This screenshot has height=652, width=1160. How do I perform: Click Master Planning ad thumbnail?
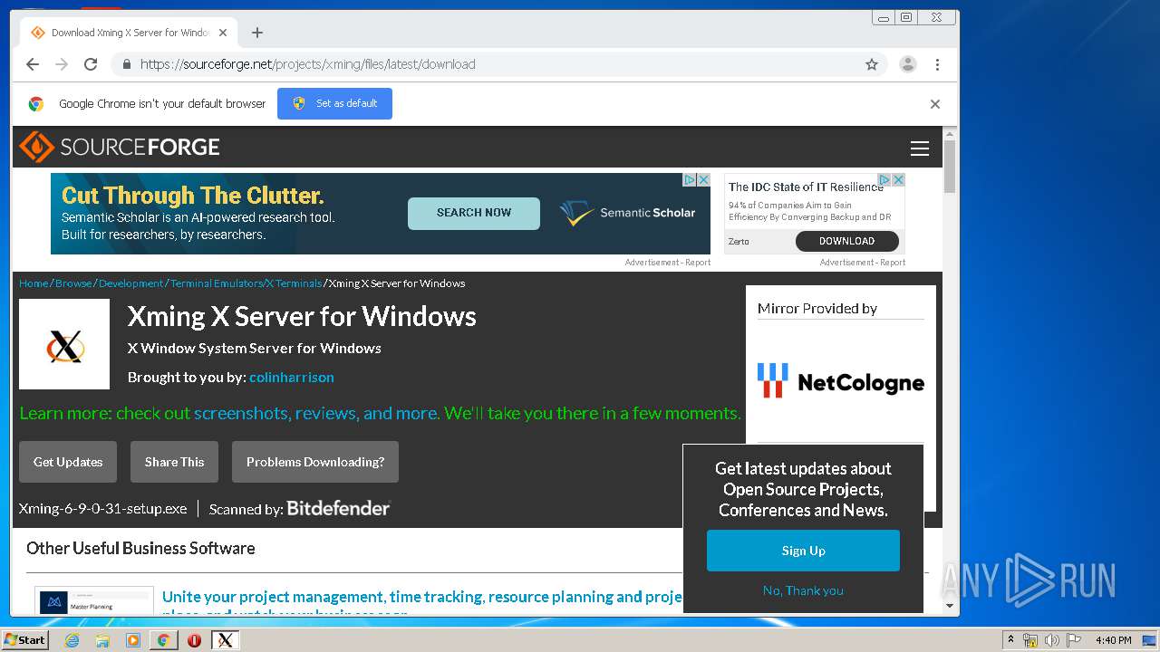point(94,600)
